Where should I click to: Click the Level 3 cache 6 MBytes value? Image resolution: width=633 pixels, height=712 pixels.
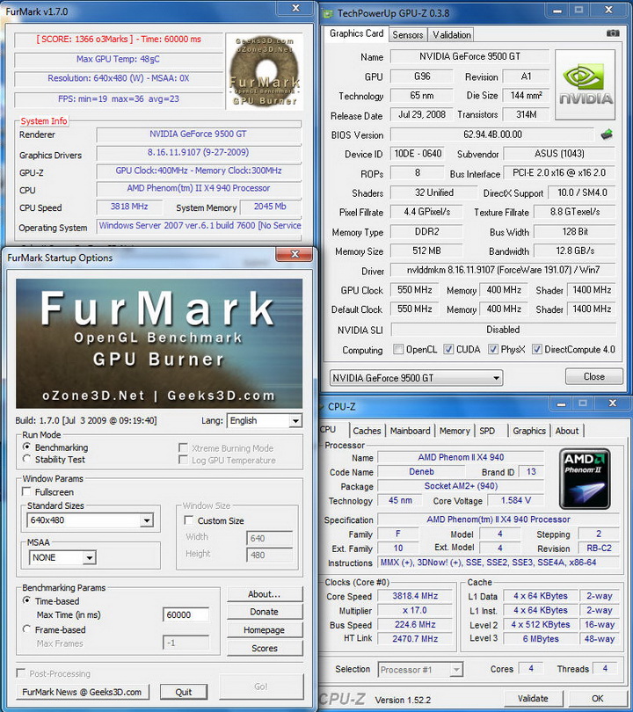point(541,638)
